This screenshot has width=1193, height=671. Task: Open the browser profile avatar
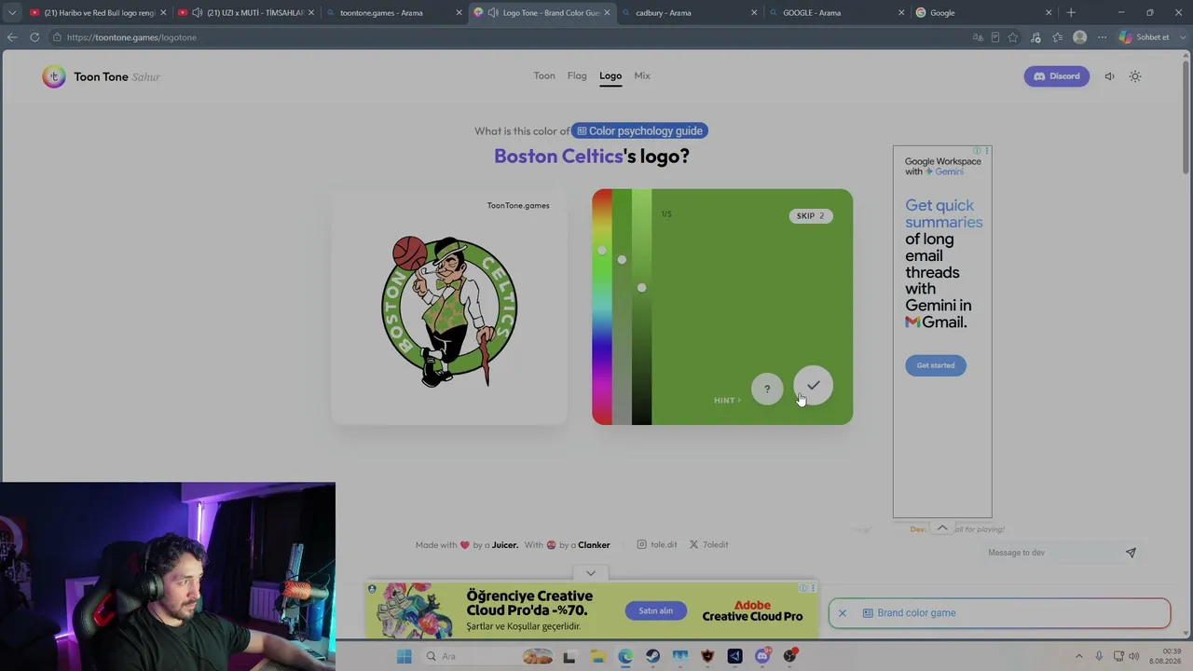click(1079, 37)
